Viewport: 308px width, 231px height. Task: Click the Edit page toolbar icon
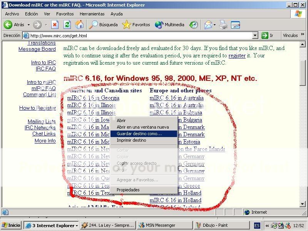235,25
